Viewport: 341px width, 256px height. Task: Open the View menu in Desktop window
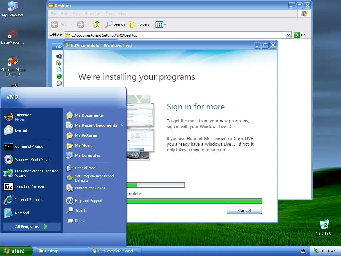(76, 13)
